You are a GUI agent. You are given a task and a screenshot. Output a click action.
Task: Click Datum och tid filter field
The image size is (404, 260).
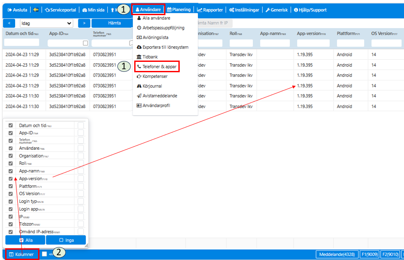[x=22, y=42]
